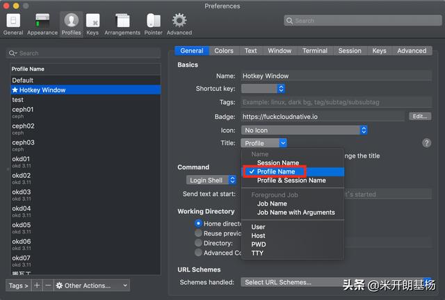This screenshot has height=300, width=445.
Task: Choose Job Name with Arguments option
Action: coord(293,212)
